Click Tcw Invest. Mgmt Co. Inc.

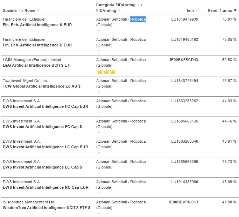pos(25,81)
